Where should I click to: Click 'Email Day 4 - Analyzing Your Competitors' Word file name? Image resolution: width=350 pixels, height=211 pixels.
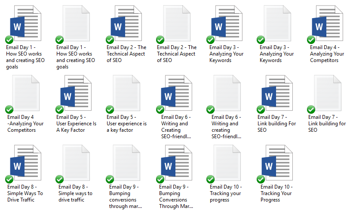(327, 54)
